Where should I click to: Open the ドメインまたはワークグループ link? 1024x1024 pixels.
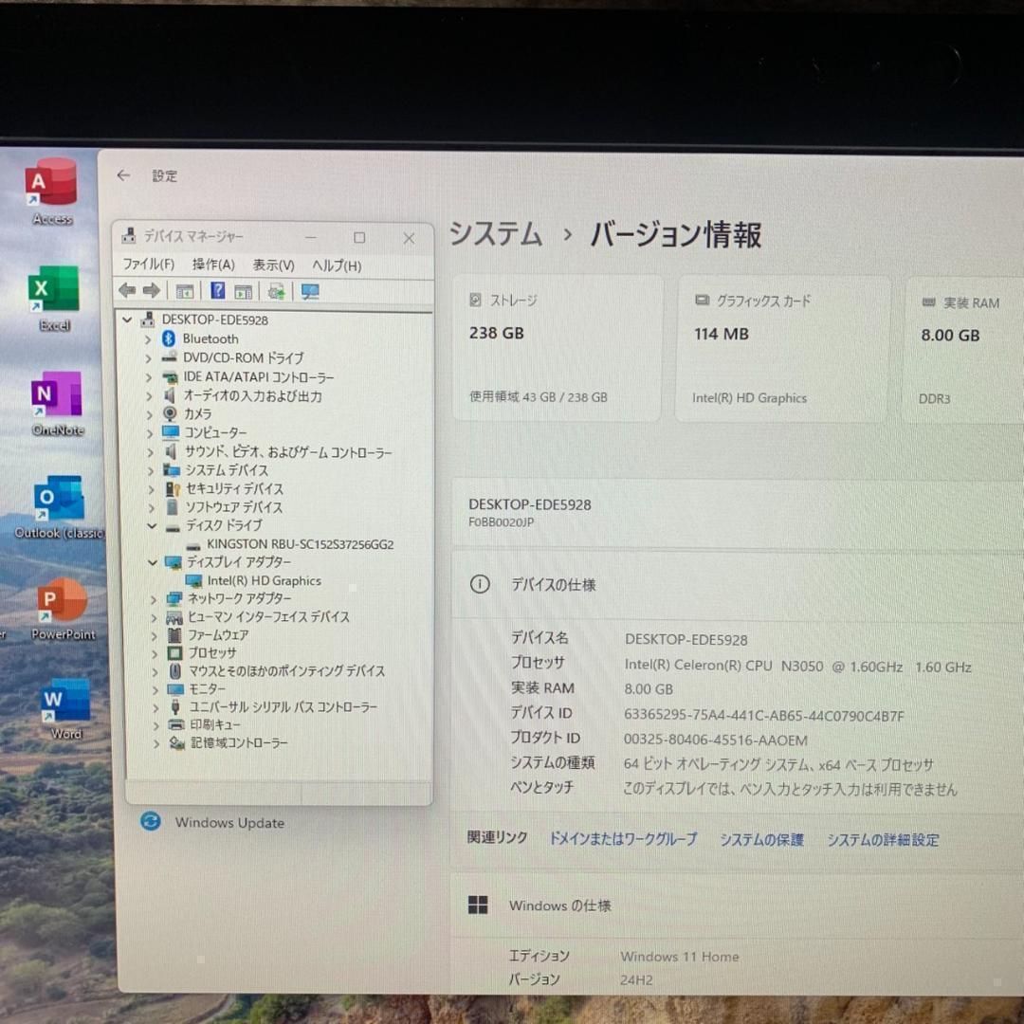pyautogui.click(x=623, y=838)
